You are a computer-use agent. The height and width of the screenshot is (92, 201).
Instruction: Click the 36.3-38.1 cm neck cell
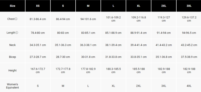click(88, 45)
